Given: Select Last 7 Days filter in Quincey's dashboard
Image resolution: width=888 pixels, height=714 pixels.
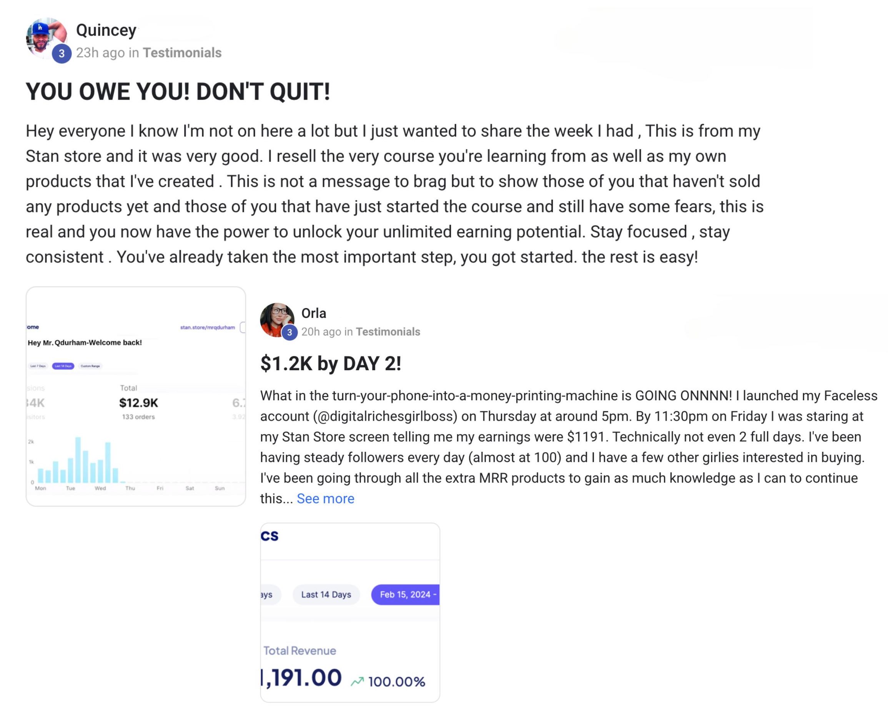Looking at the screenshot, I should pos(38,366).
